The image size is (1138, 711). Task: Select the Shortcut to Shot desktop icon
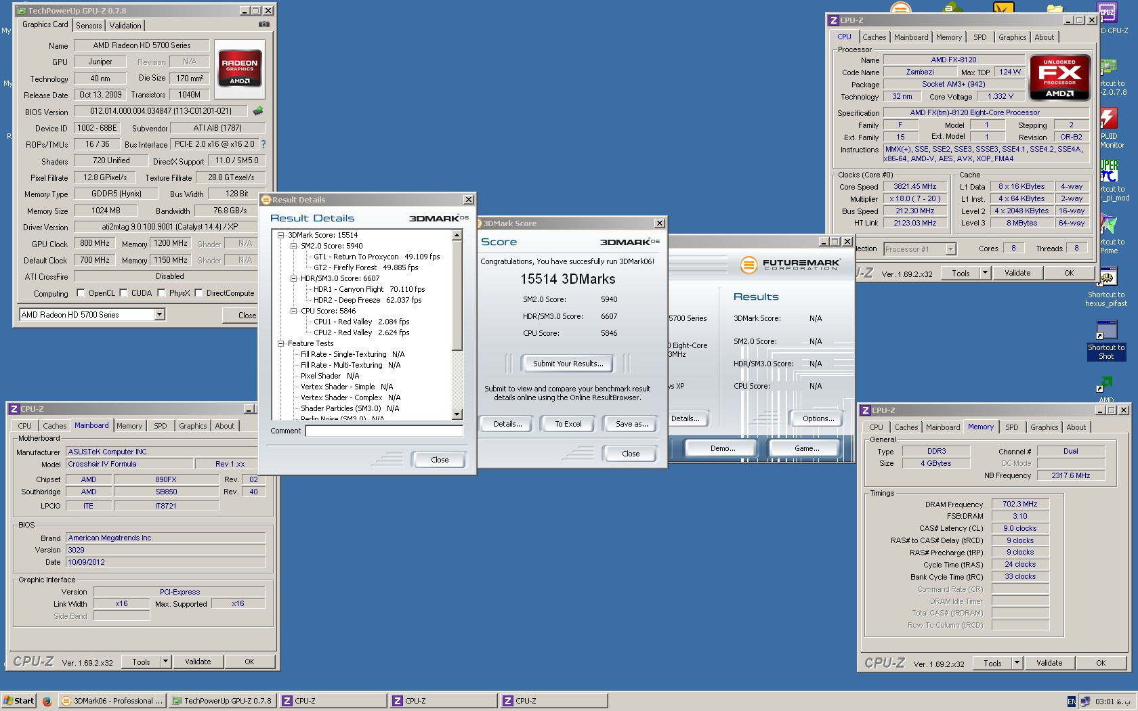point(1107,330)
